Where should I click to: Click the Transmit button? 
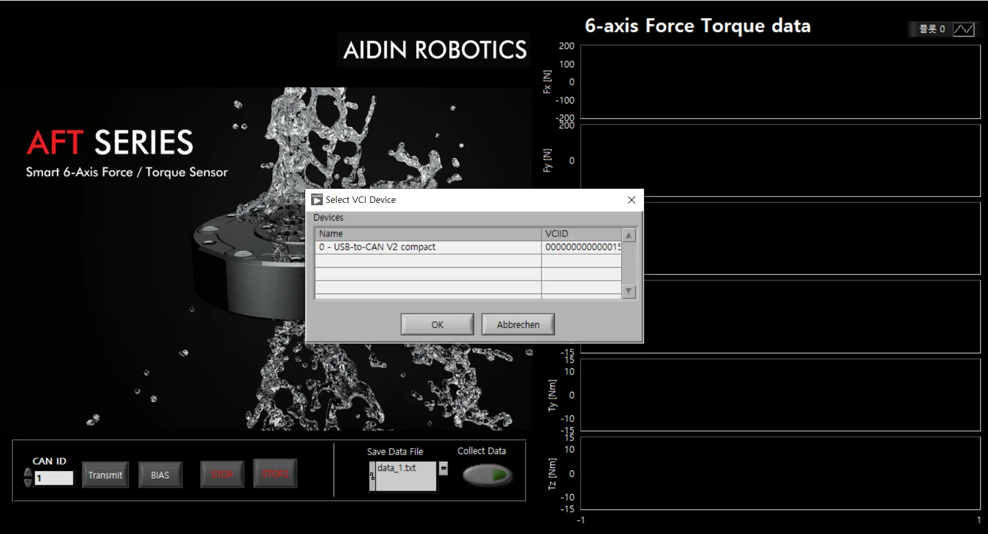[x=105, y=475]
